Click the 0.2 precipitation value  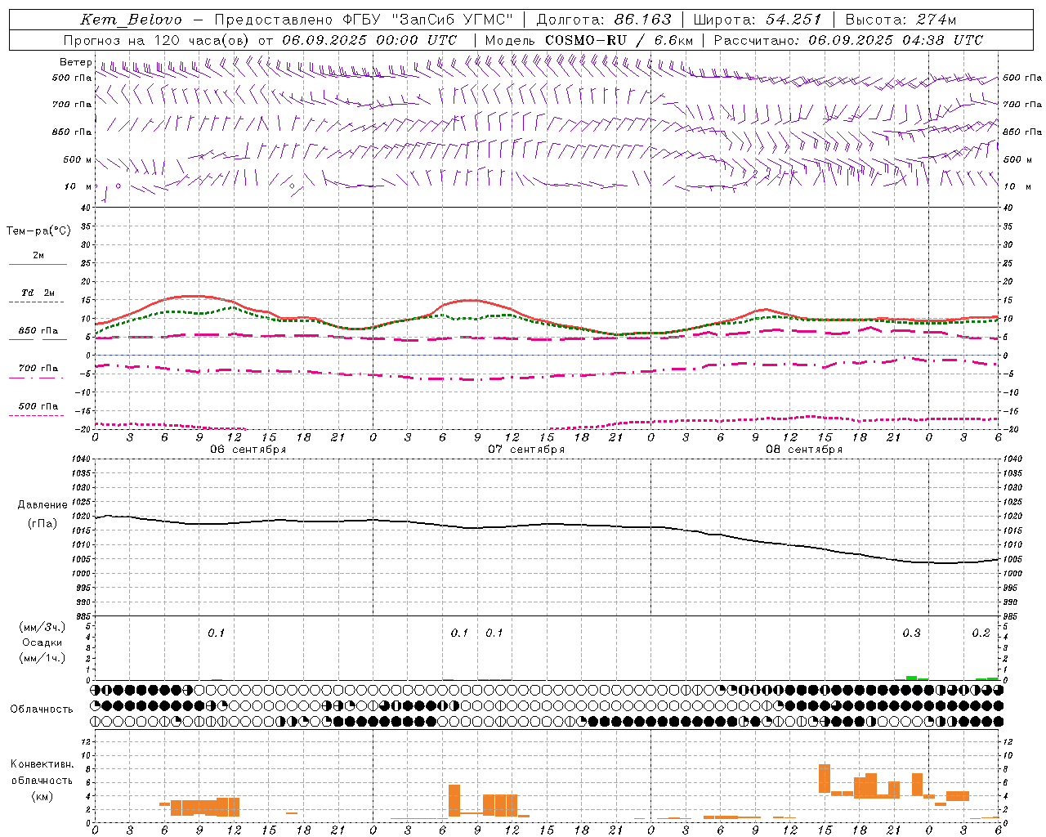[981, 633]
